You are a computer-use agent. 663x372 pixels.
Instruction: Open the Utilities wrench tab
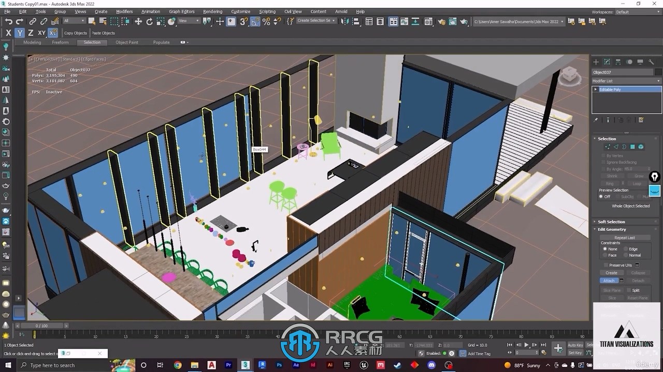coord(652,62)
